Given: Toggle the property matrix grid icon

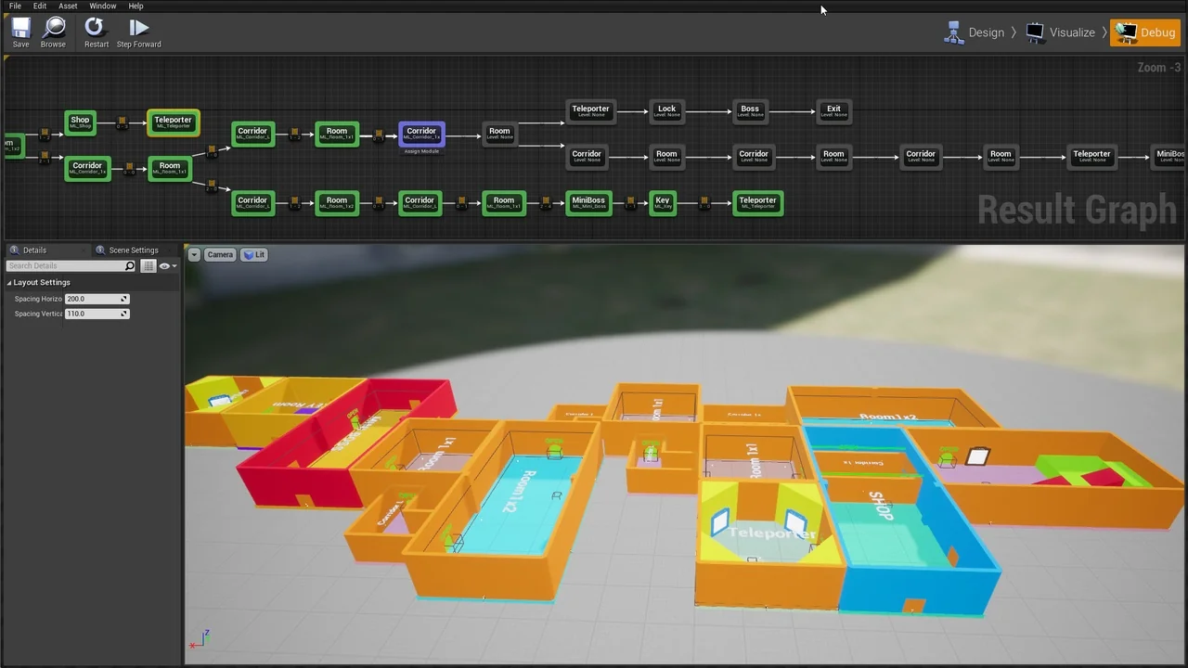Looking at the screenshot, I should pyautogui.click(x=148, y=266).
